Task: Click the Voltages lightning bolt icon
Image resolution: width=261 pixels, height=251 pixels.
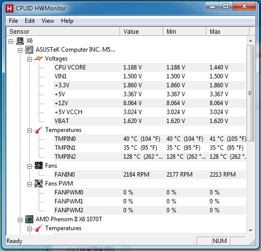Action: tap(38, 59)
